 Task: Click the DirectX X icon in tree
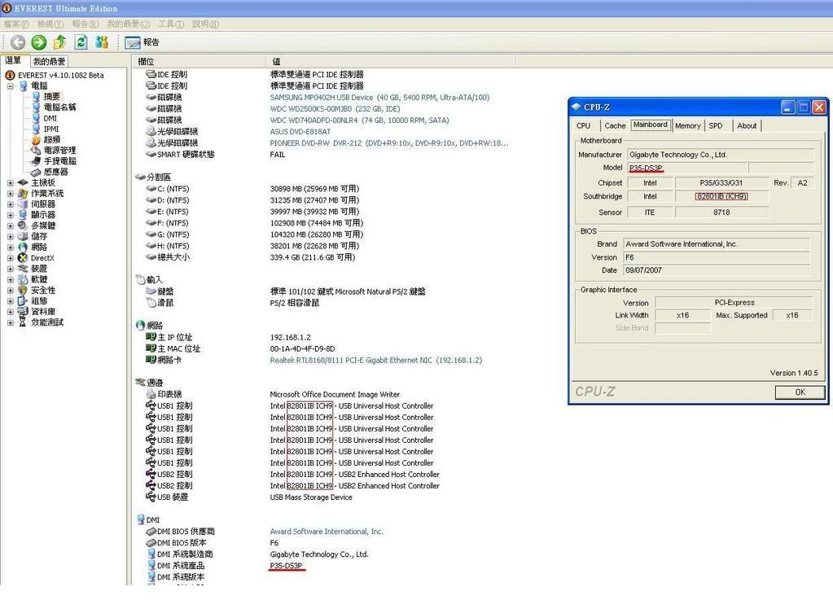point(22,258)
